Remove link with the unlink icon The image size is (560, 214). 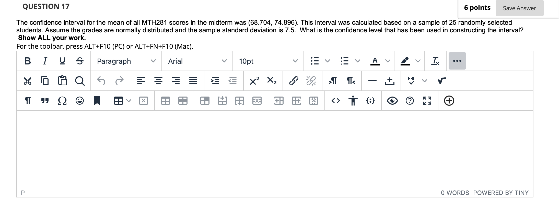click(x=311, y=81)
